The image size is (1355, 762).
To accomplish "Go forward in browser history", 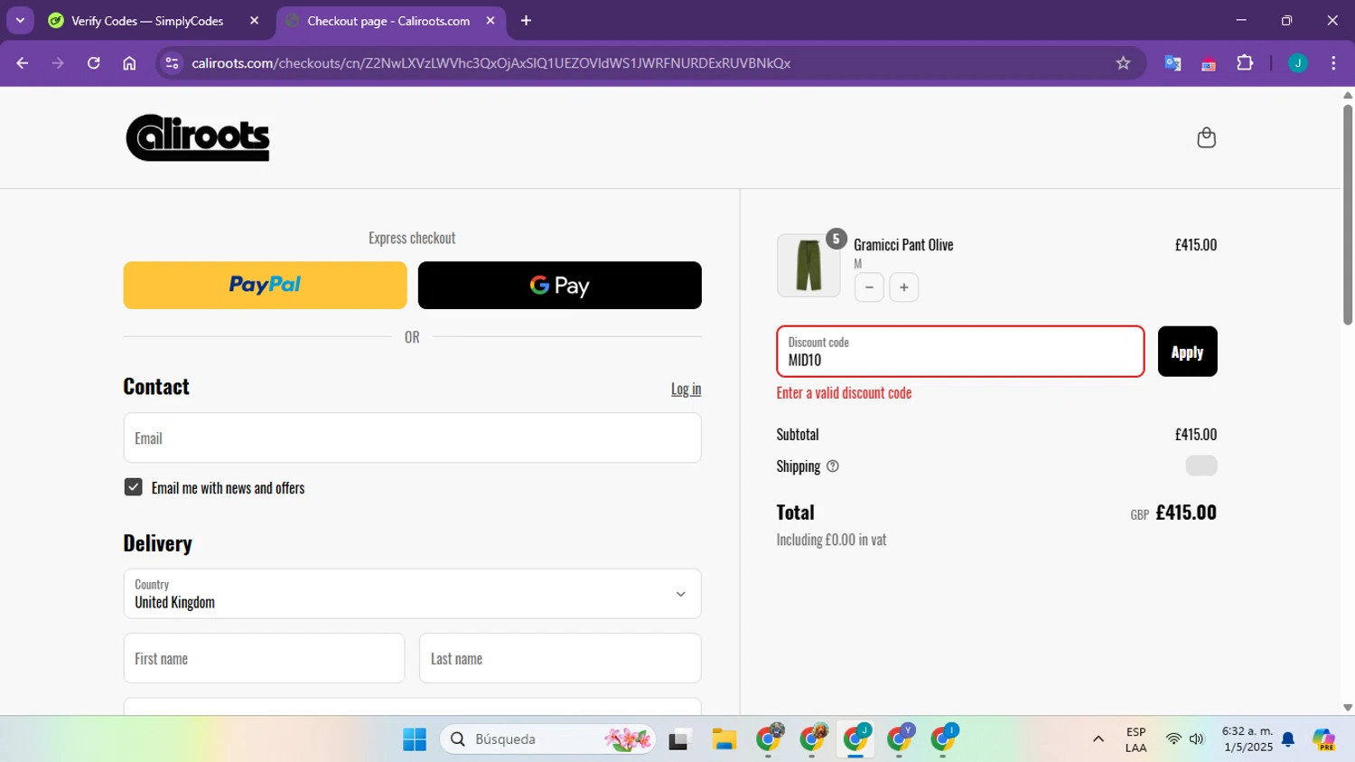I will [58, 63].
